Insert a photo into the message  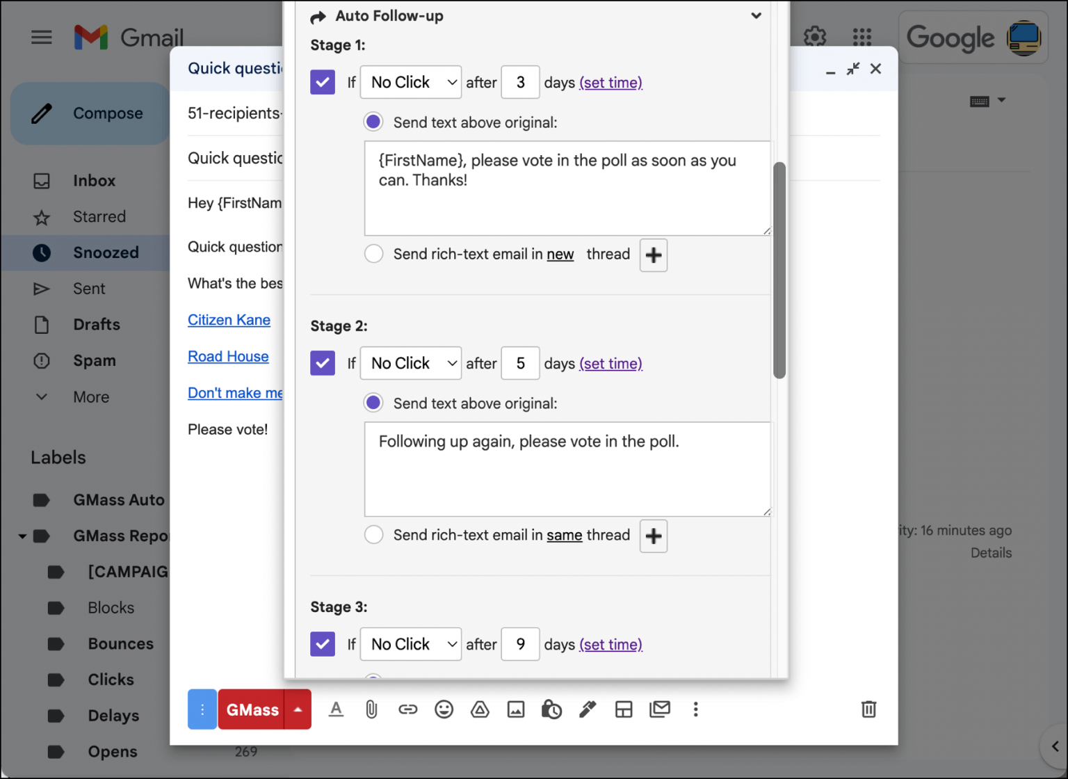pyautogui.click(x=516, y=709)
